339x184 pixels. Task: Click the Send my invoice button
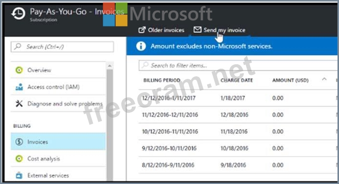(220, 30)
